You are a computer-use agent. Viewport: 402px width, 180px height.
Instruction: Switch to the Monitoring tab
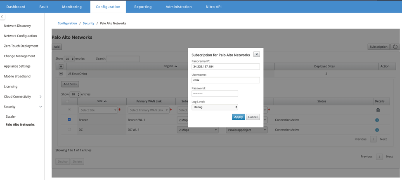pyautogui.click(x=72, y=7)
